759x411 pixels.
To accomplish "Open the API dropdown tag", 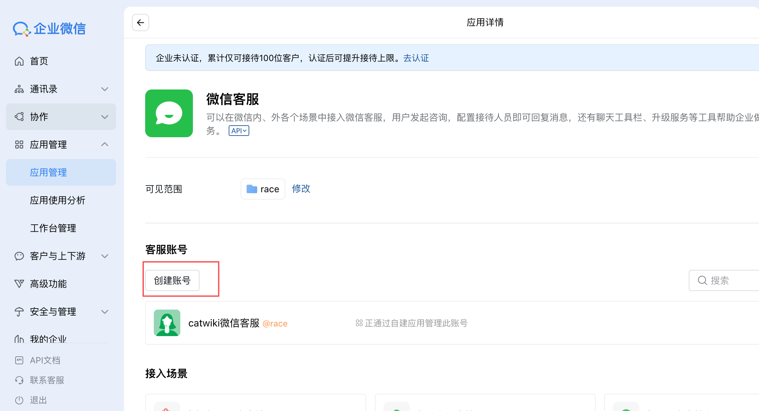I will click(x=239, y=131).
